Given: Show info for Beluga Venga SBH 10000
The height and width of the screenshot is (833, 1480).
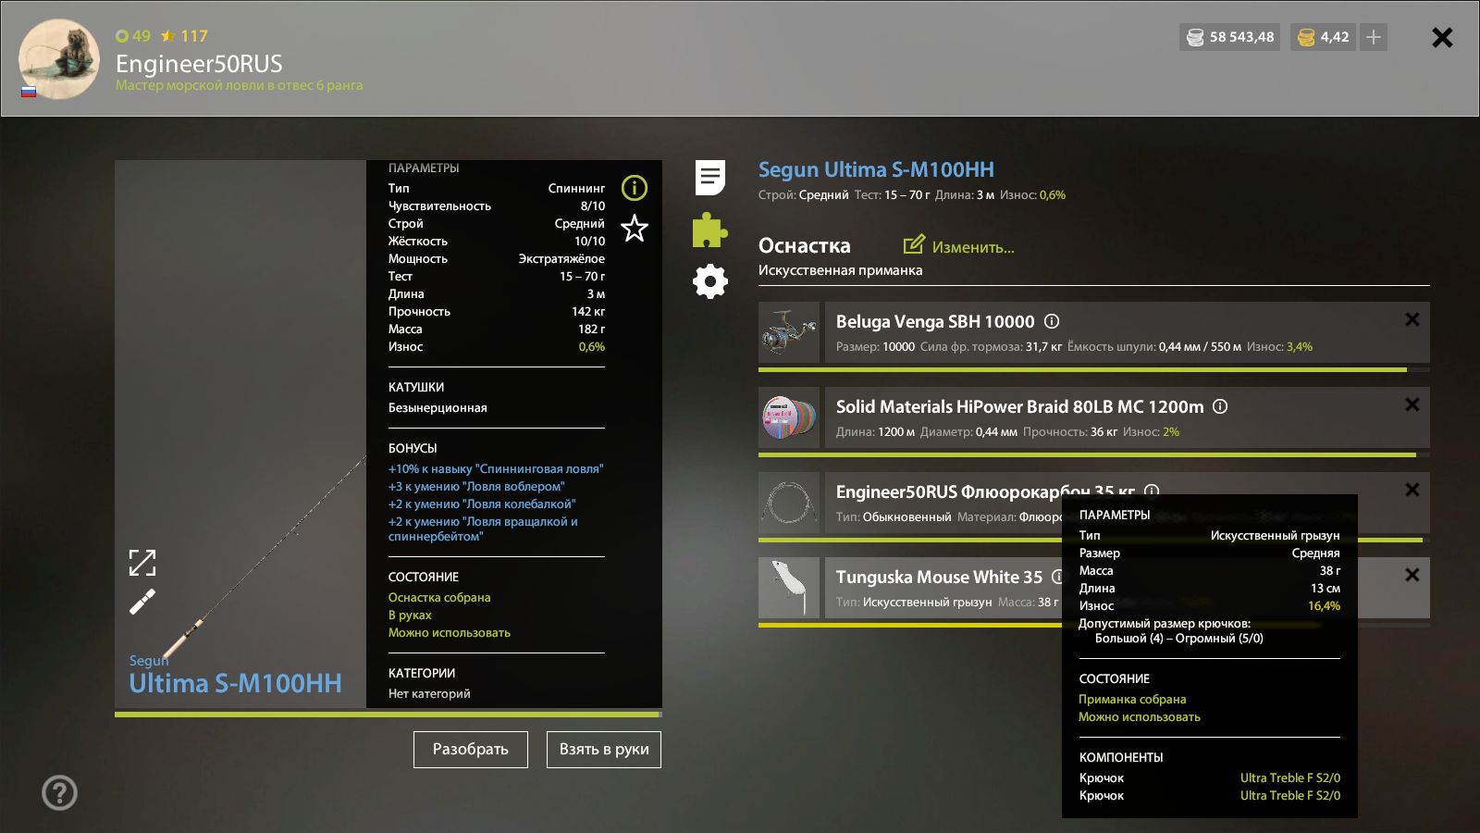Looking at the screenshot, I should 1052,321.
